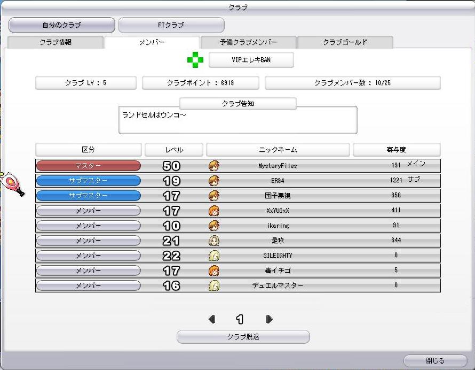Go to previous page with left arrow
The width and height of the screenshot is (475, 370).
tap(212, 319)
